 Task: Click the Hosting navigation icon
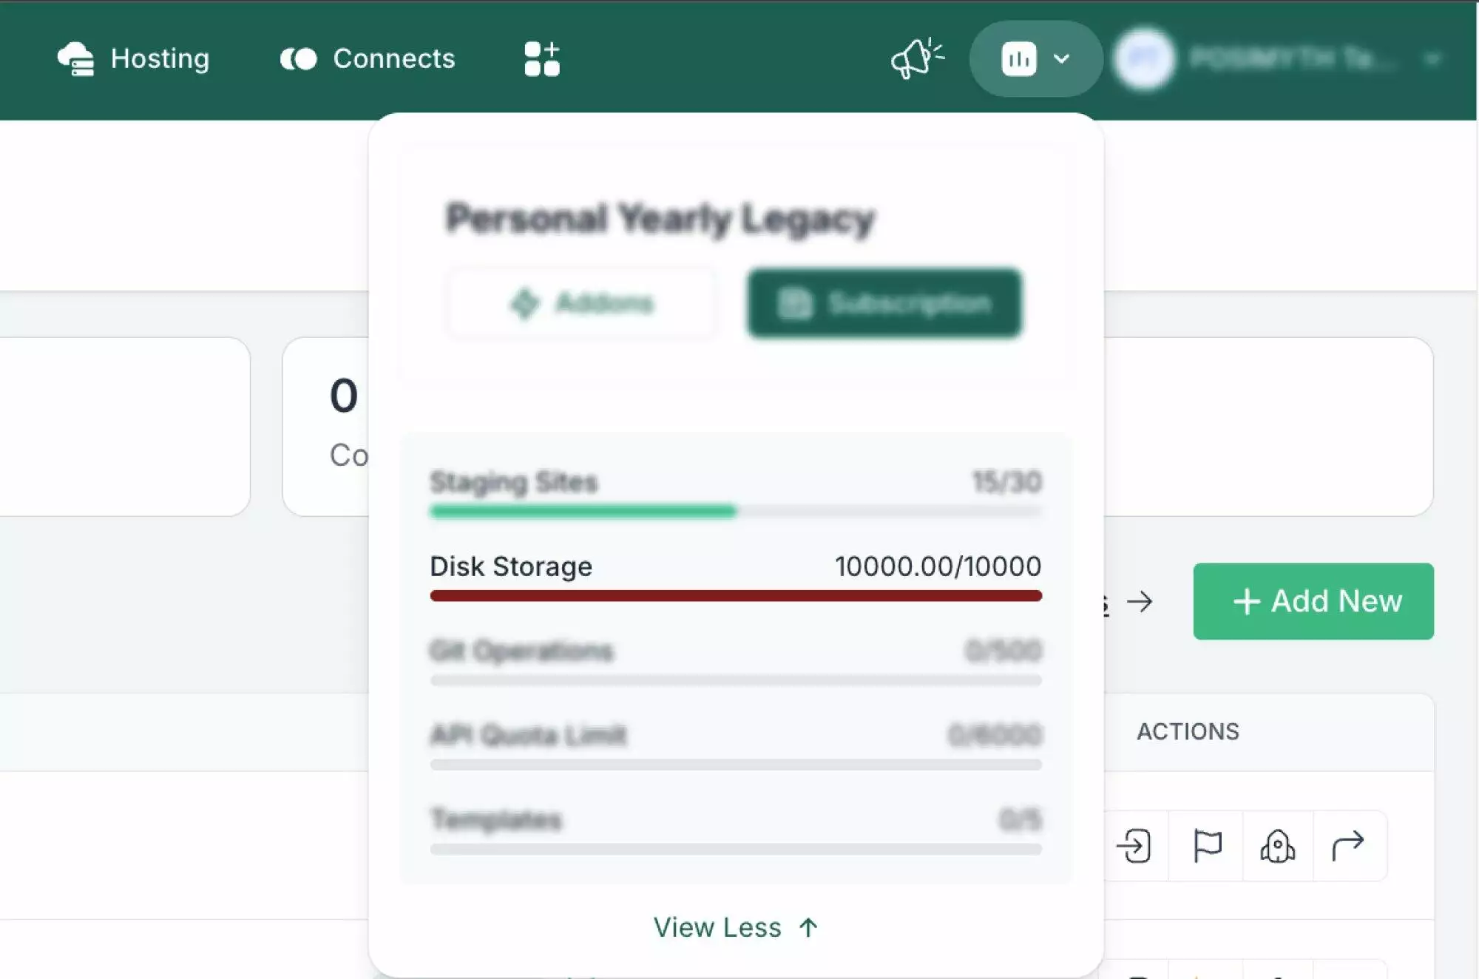[78, 57]
